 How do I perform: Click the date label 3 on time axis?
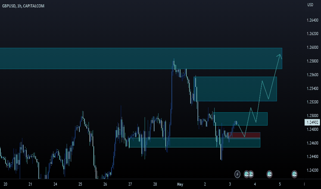point(230,184)
